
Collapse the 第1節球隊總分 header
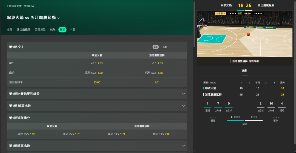97,118
